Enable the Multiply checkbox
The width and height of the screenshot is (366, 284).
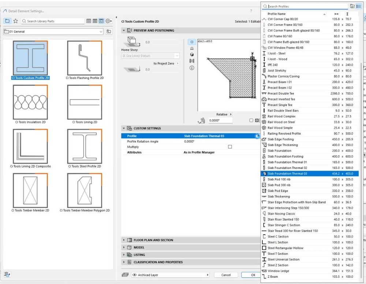[230, 147]
